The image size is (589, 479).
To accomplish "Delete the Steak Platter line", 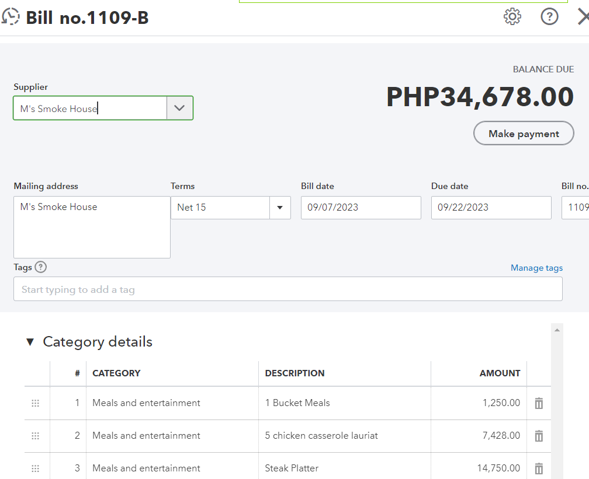I will (539, 468).
